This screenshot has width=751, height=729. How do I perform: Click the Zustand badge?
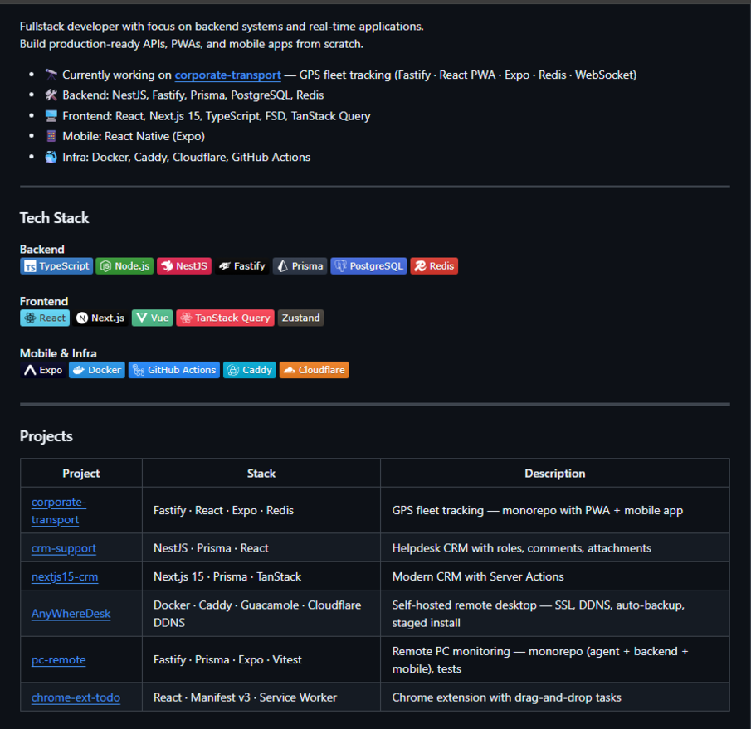(x=300, y=318)
